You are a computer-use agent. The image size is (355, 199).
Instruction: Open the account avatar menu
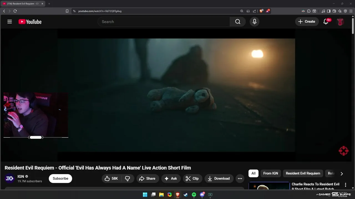(340, 22)
